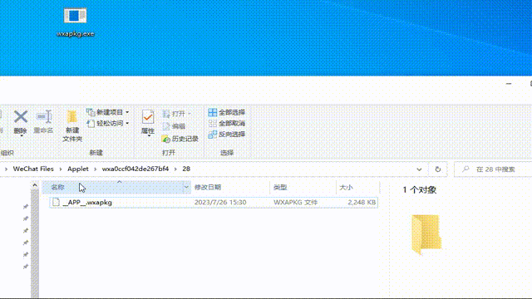This screenshot has height=299, width=532.
Task: Click the Rename (重命名) ribbon icon
Action: pos(43,121)
